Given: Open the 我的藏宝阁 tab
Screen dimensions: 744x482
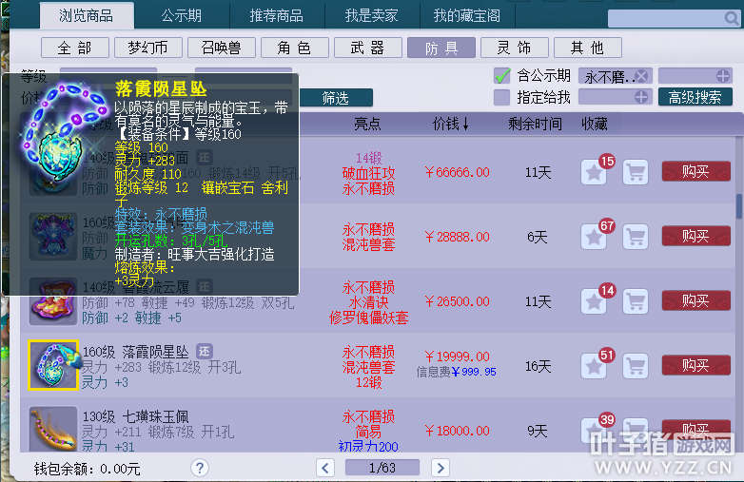Looking at the screenshot, I should (467, 15).
